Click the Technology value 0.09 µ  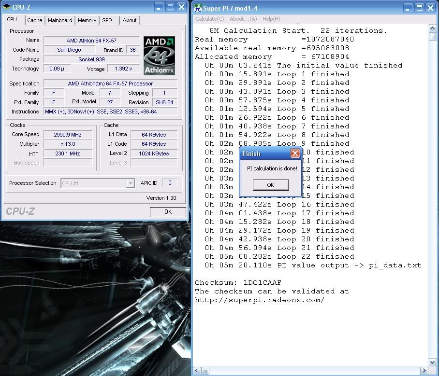pos(57,69)
